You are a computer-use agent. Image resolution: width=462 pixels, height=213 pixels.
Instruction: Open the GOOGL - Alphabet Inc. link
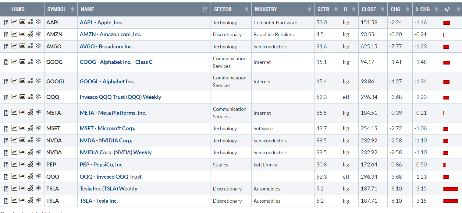(107, 82)
